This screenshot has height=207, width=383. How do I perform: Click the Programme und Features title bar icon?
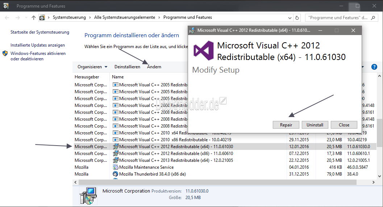(x=6, y=6)
